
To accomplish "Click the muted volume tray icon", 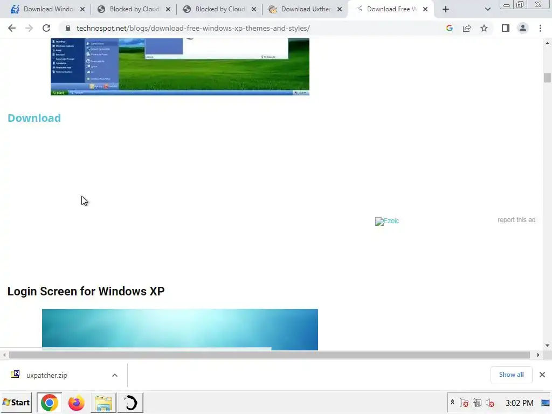I will pyautogui.click(x=489, y=403).
